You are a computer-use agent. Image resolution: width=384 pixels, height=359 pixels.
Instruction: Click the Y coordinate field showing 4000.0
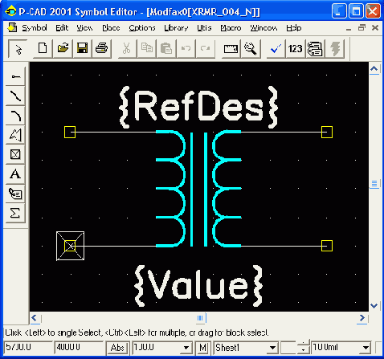pos(79,348)
